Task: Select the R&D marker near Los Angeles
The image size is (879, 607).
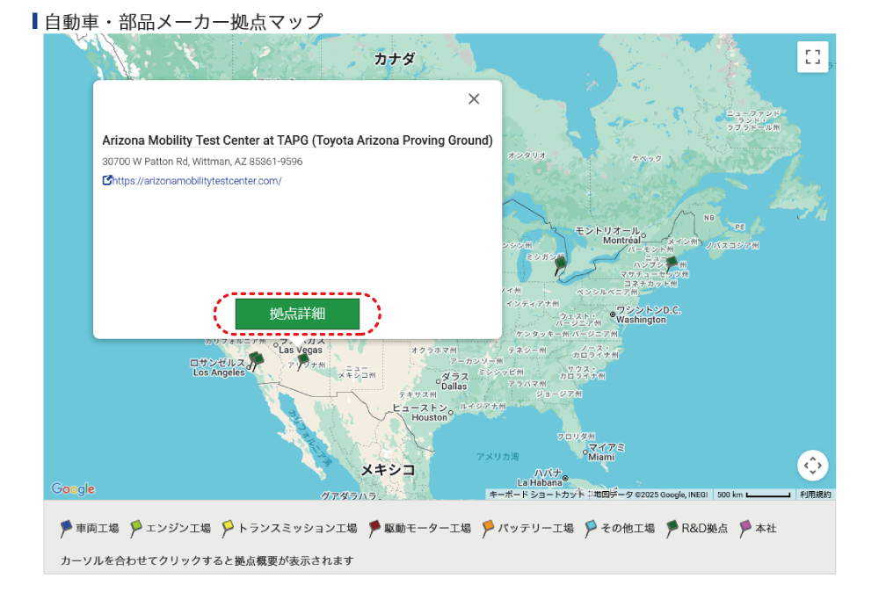Action: pos(256,359)
